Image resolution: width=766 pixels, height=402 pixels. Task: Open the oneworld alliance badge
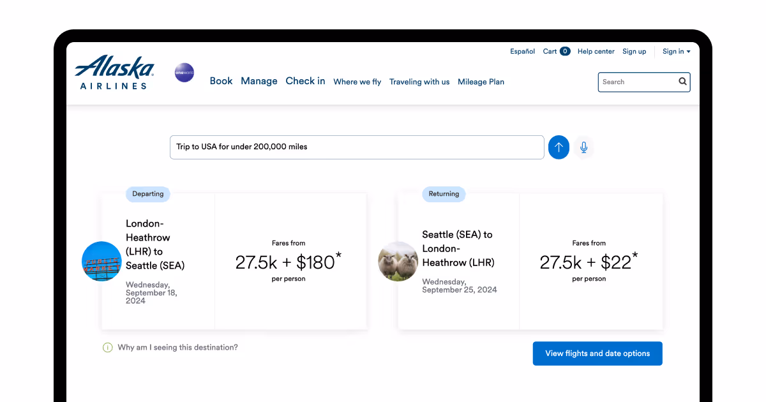[184, 73]
